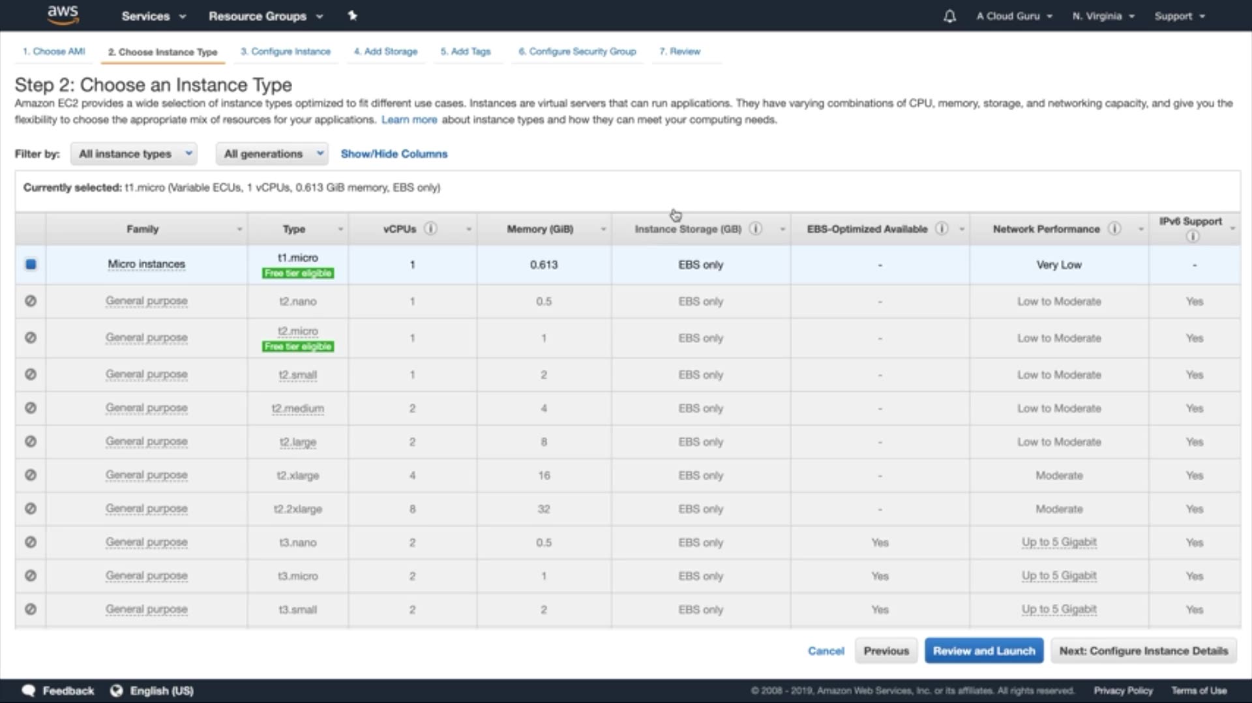This screenshot has width=1252, height=703.
Task: Click General purpose family in t2.xlarge row
Action: (x=147, y=475)
